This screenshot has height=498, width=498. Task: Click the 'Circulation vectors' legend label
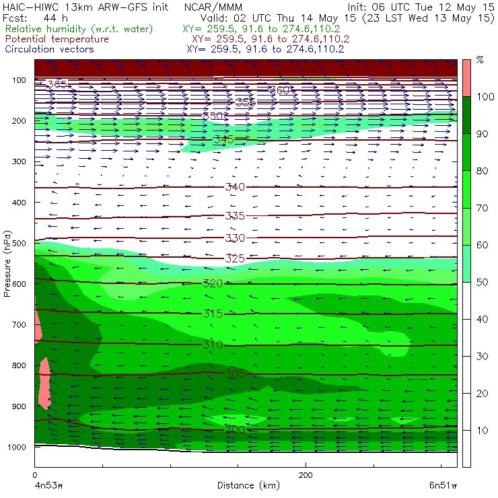tap(49, 49)
